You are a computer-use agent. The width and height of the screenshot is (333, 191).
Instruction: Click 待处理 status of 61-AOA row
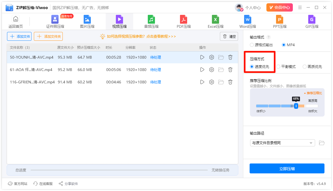(155, 70)
